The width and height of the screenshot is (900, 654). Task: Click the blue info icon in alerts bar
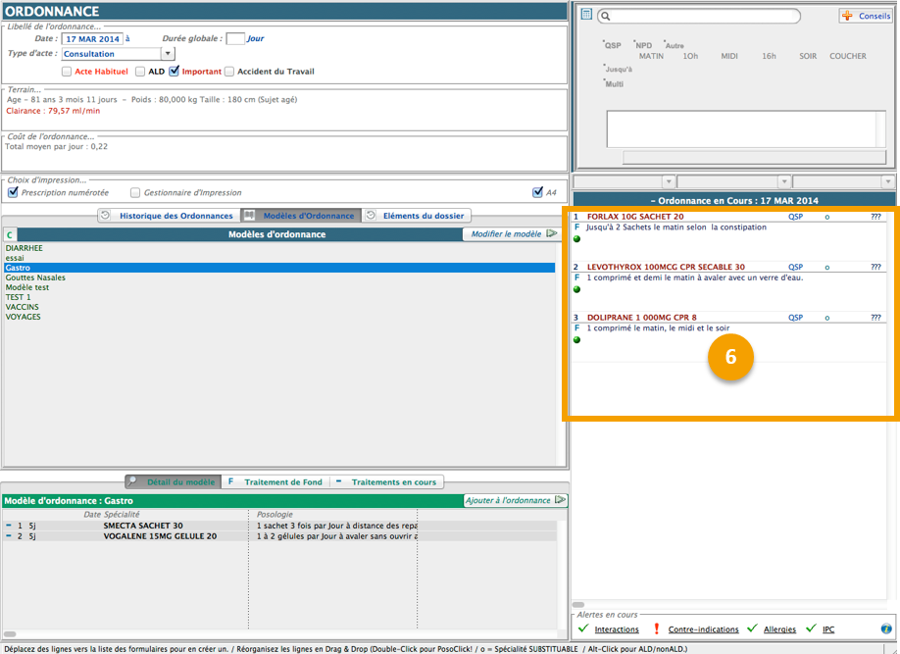coord(886,629)
